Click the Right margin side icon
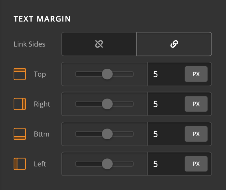The width and height of the screenshot is (226, 190). tap(20, 104)
